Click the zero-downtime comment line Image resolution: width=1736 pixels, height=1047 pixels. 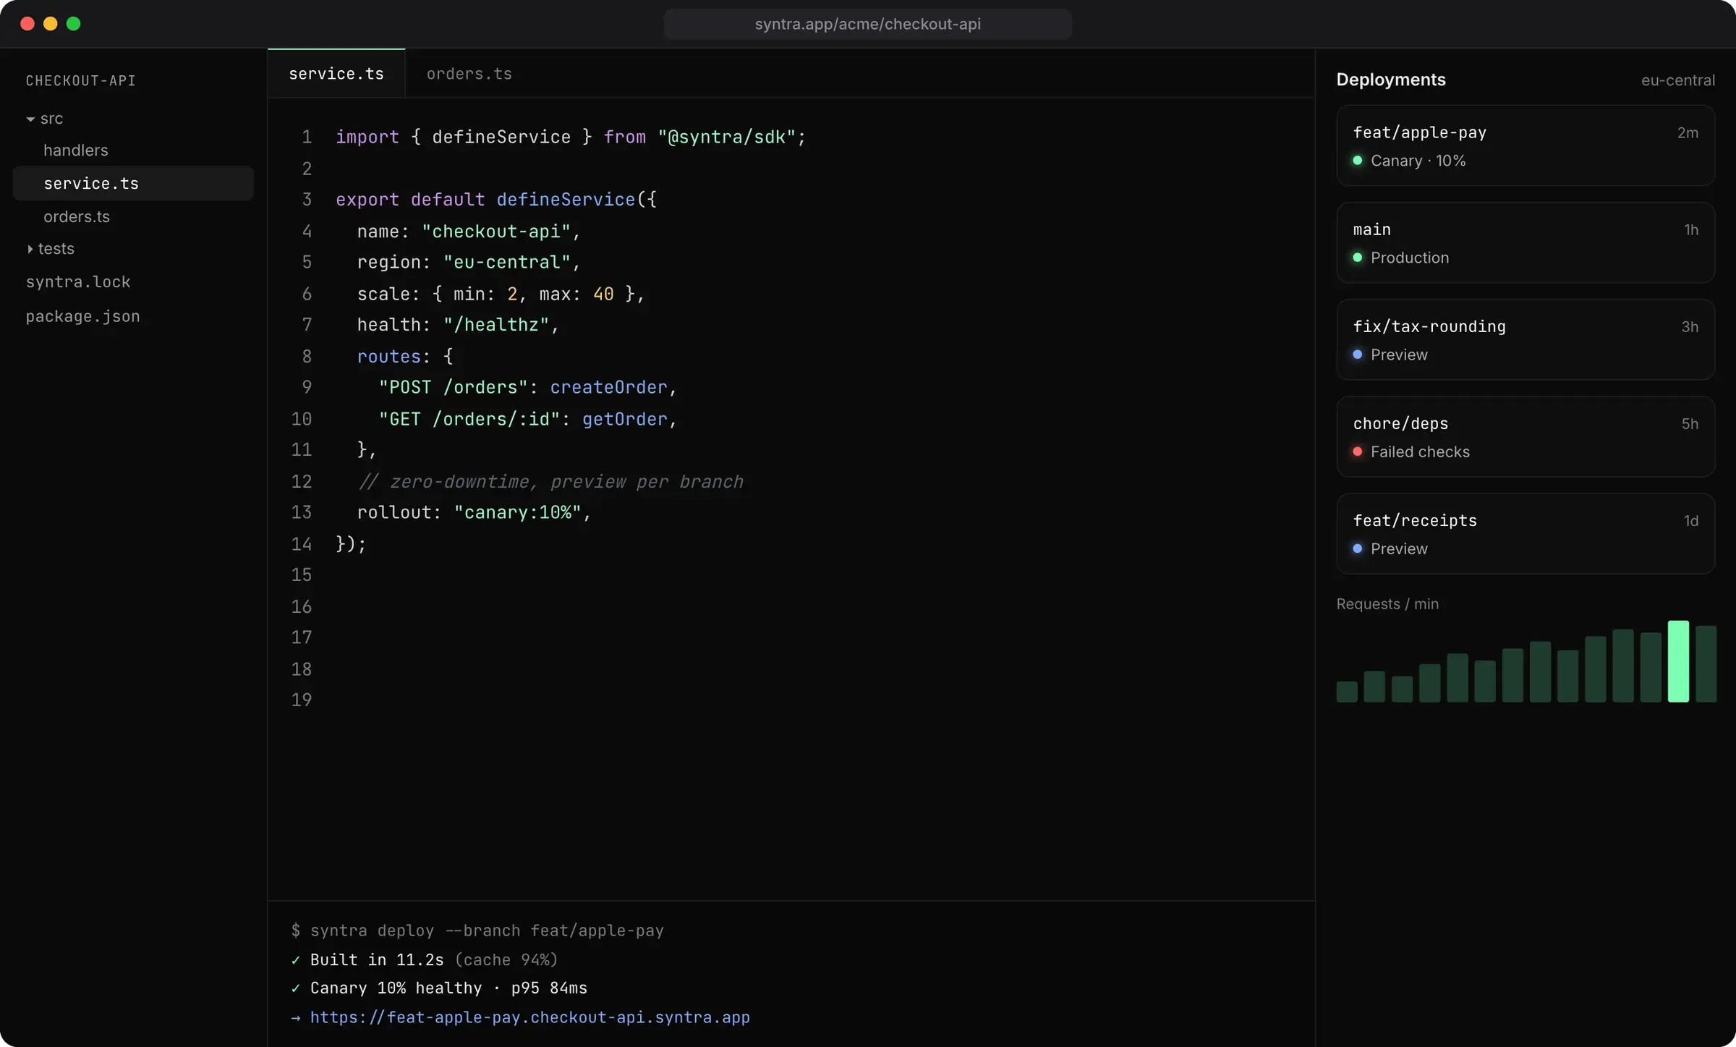550,482
